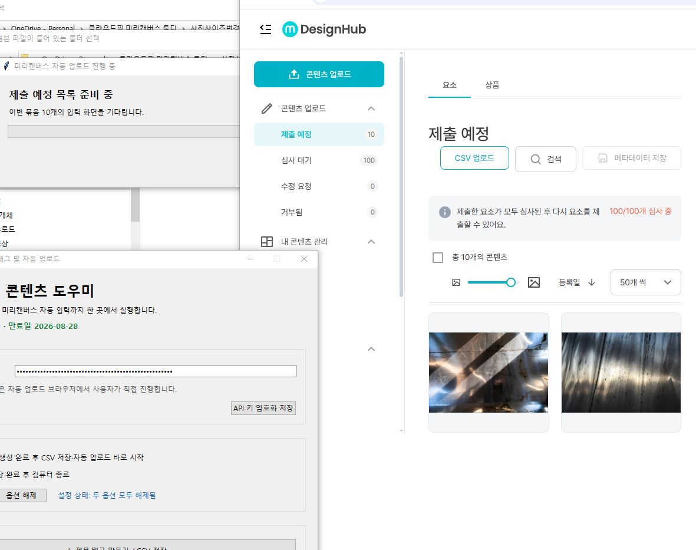Select the diagonal light streak image thumbnail

click(x=489, y=373)
